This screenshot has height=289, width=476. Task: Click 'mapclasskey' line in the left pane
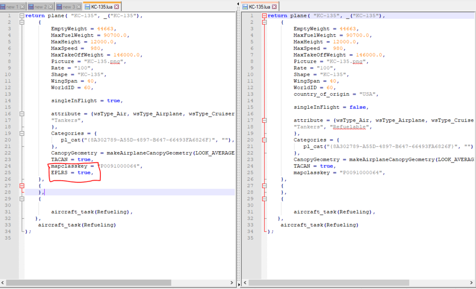pyautogui.click(x=97, y=166)
